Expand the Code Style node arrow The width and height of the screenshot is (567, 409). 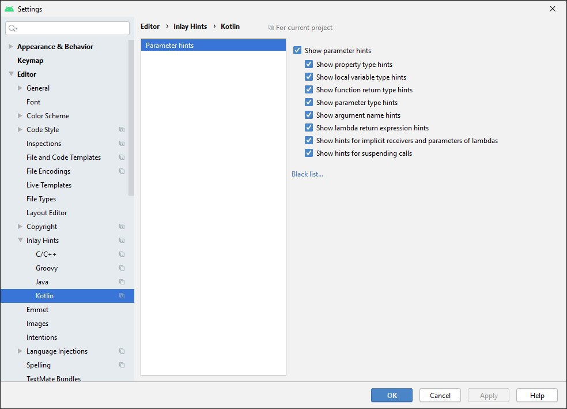pos(20,129)
